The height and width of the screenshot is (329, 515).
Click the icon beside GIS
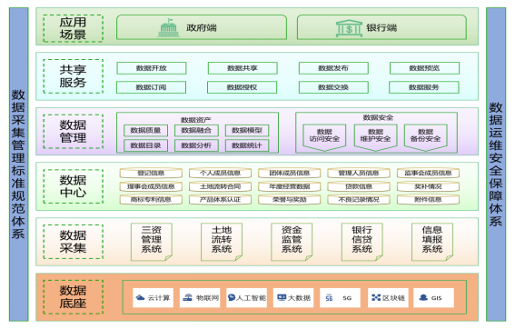tap(423, 298)
